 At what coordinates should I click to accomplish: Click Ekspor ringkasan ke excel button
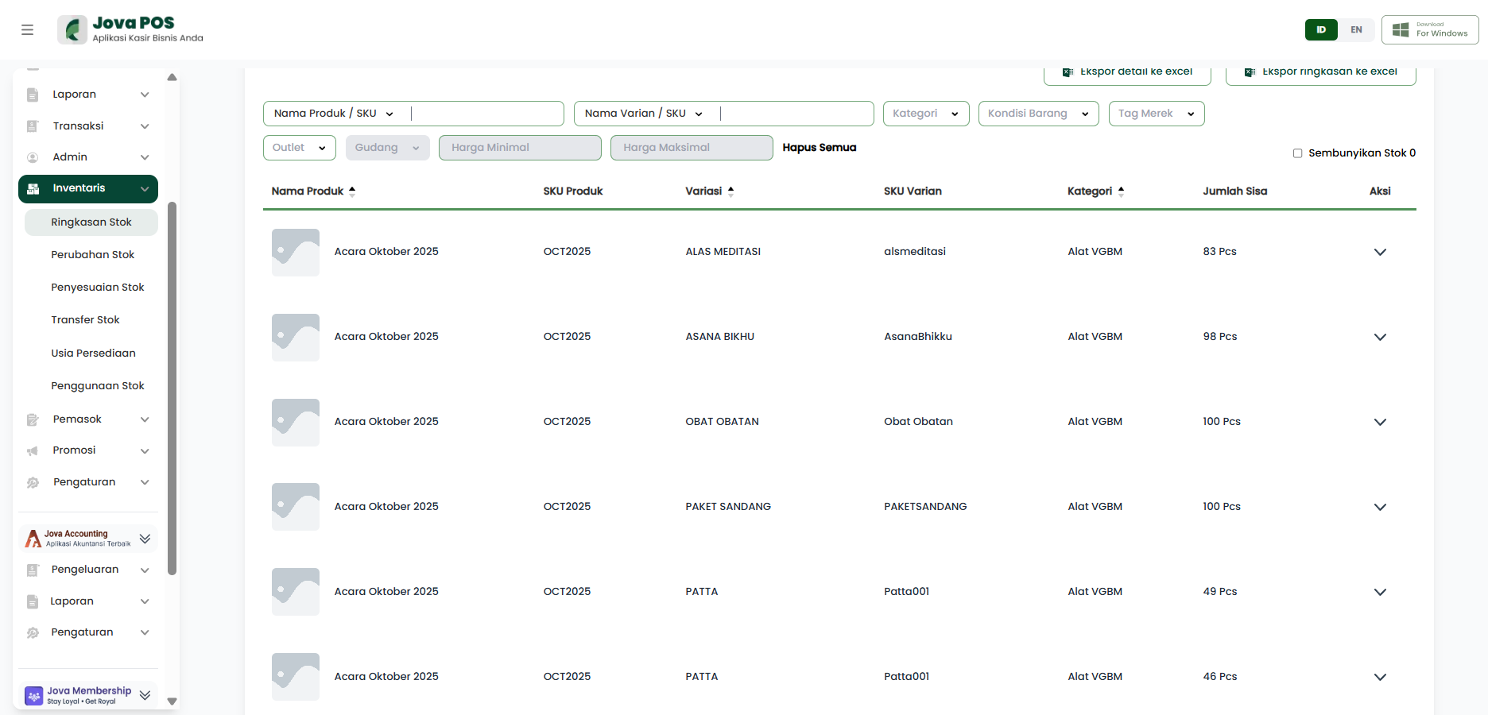[1320, 73]
